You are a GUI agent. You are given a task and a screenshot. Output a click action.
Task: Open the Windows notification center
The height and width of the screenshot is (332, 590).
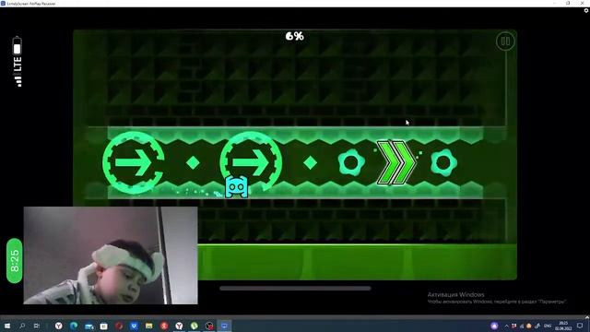[580, 326]
